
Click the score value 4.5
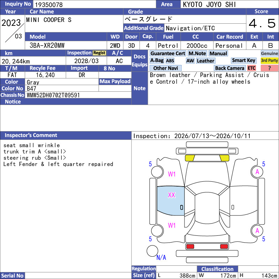262,23
